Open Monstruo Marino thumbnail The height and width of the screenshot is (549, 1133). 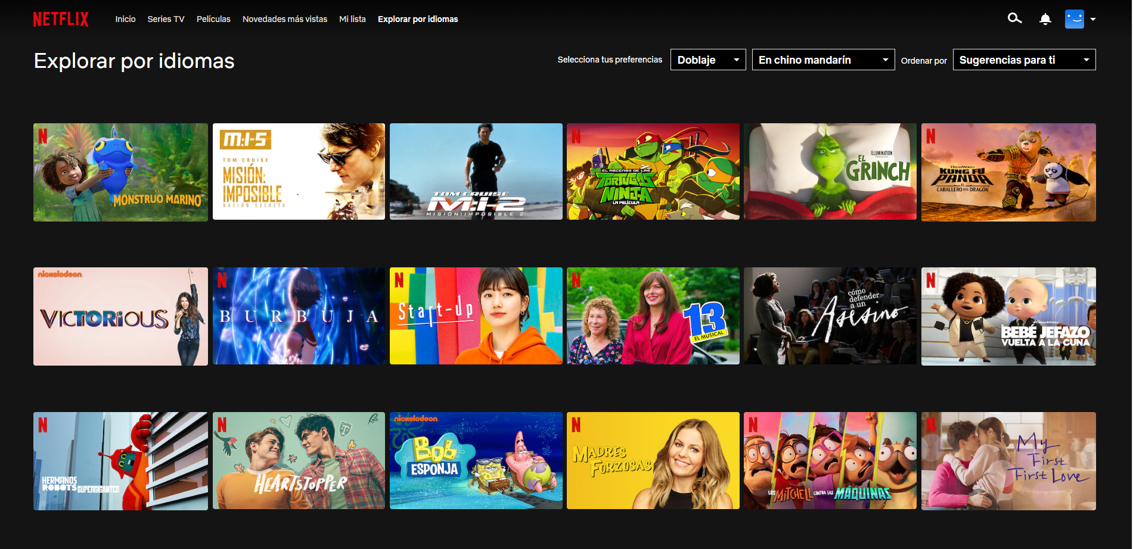(x=120, y=172)
